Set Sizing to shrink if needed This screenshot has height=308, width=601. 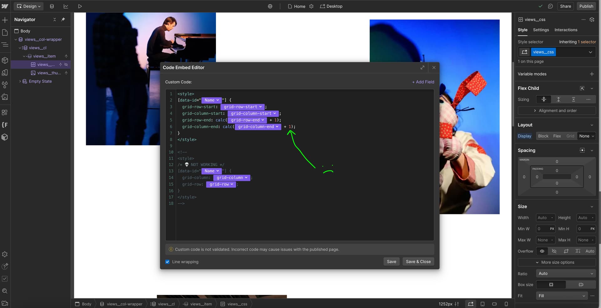coord(544,99)
